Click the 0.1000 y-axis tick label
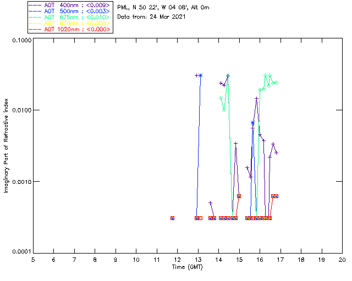Screen dimensions: 352x281 click(x=21, y=40)
